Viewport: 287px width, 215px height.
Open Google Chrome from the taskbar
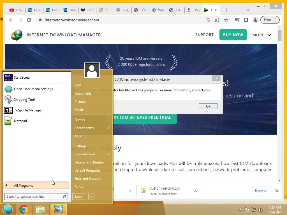(24, 209)
